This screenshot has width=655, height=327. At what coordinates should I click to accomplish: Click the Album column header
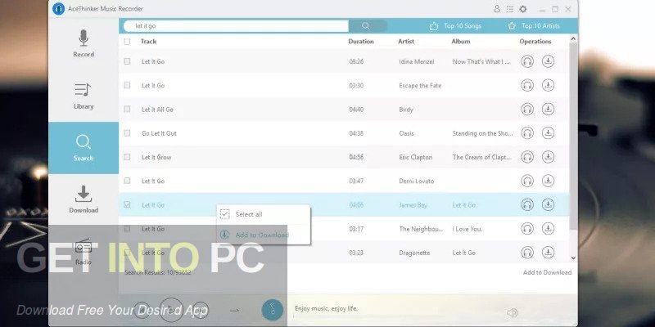[x=461, y=42]
